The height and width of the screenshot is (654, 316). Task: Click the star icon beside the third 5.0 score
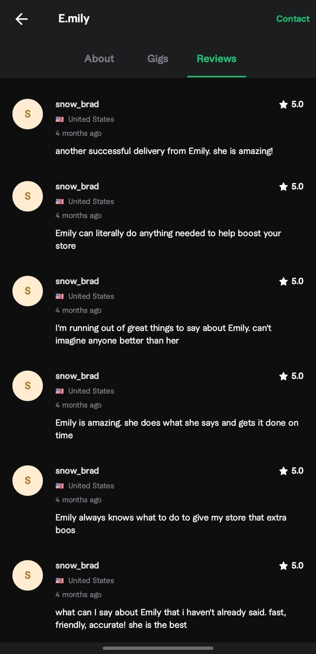tap(283, 281)
